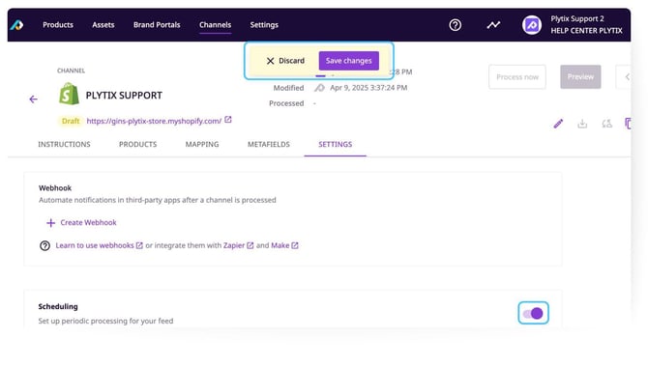
Task: Open external link icon beside Shopify URL
Action: (228, 120)
